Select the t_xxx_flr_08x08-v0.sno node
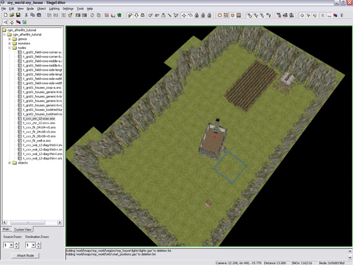The width and height of the screenshot is (353, 265). [x=39, y=136]
